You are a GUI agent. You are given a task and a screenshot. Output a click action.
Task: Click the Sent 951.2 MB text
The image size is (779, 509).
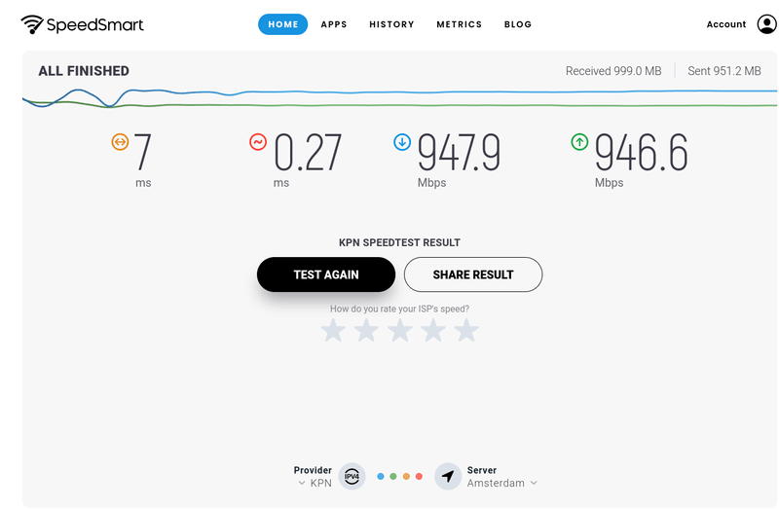(x=724, y=71)
